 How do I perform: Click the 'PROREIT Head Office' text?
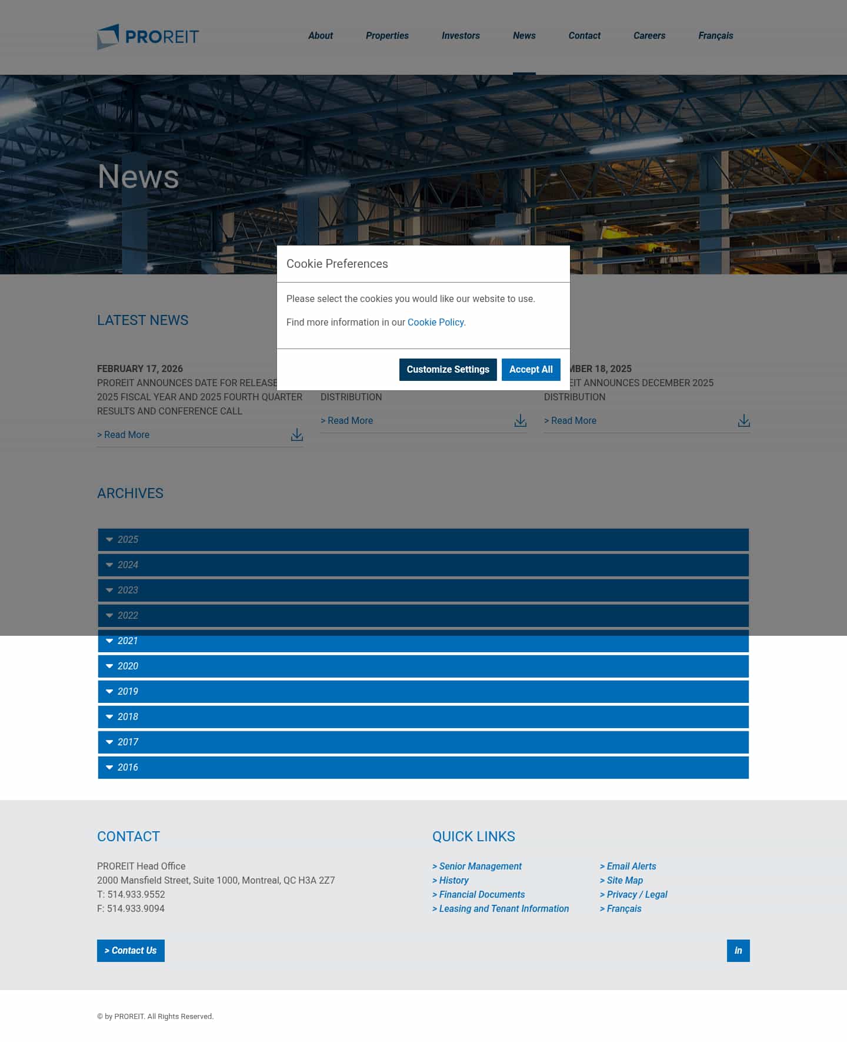[x=141, y=866]
